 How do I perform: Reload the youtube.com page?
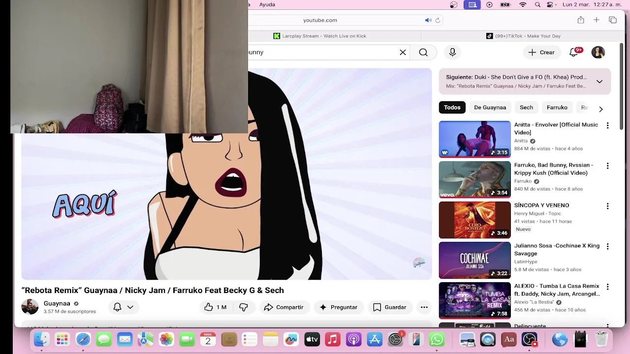pos(438,20)
